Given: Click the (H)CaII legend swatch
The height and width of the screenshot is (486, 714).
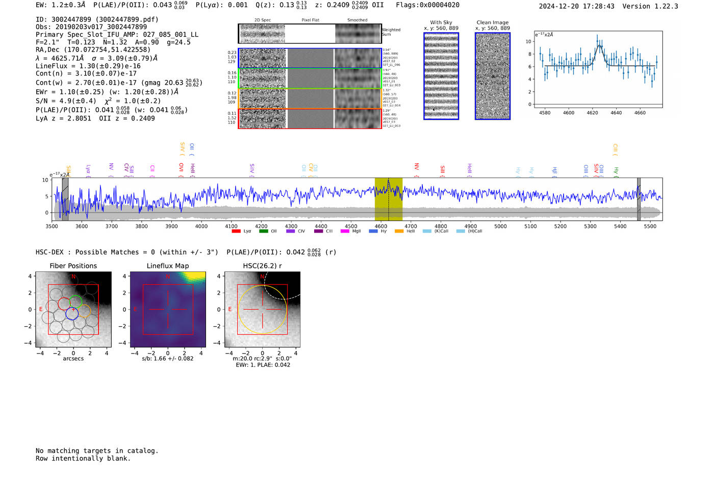Looking at the screenshot, I should click(461, 231).
